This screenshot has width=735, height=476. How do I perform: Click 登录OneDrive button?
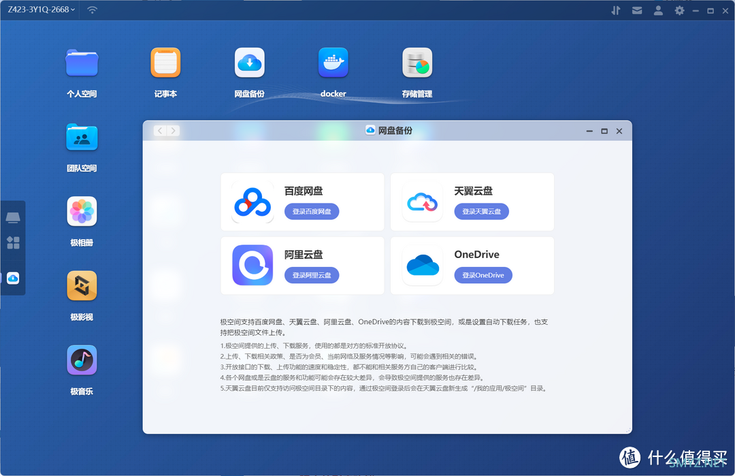coord(483,275)
